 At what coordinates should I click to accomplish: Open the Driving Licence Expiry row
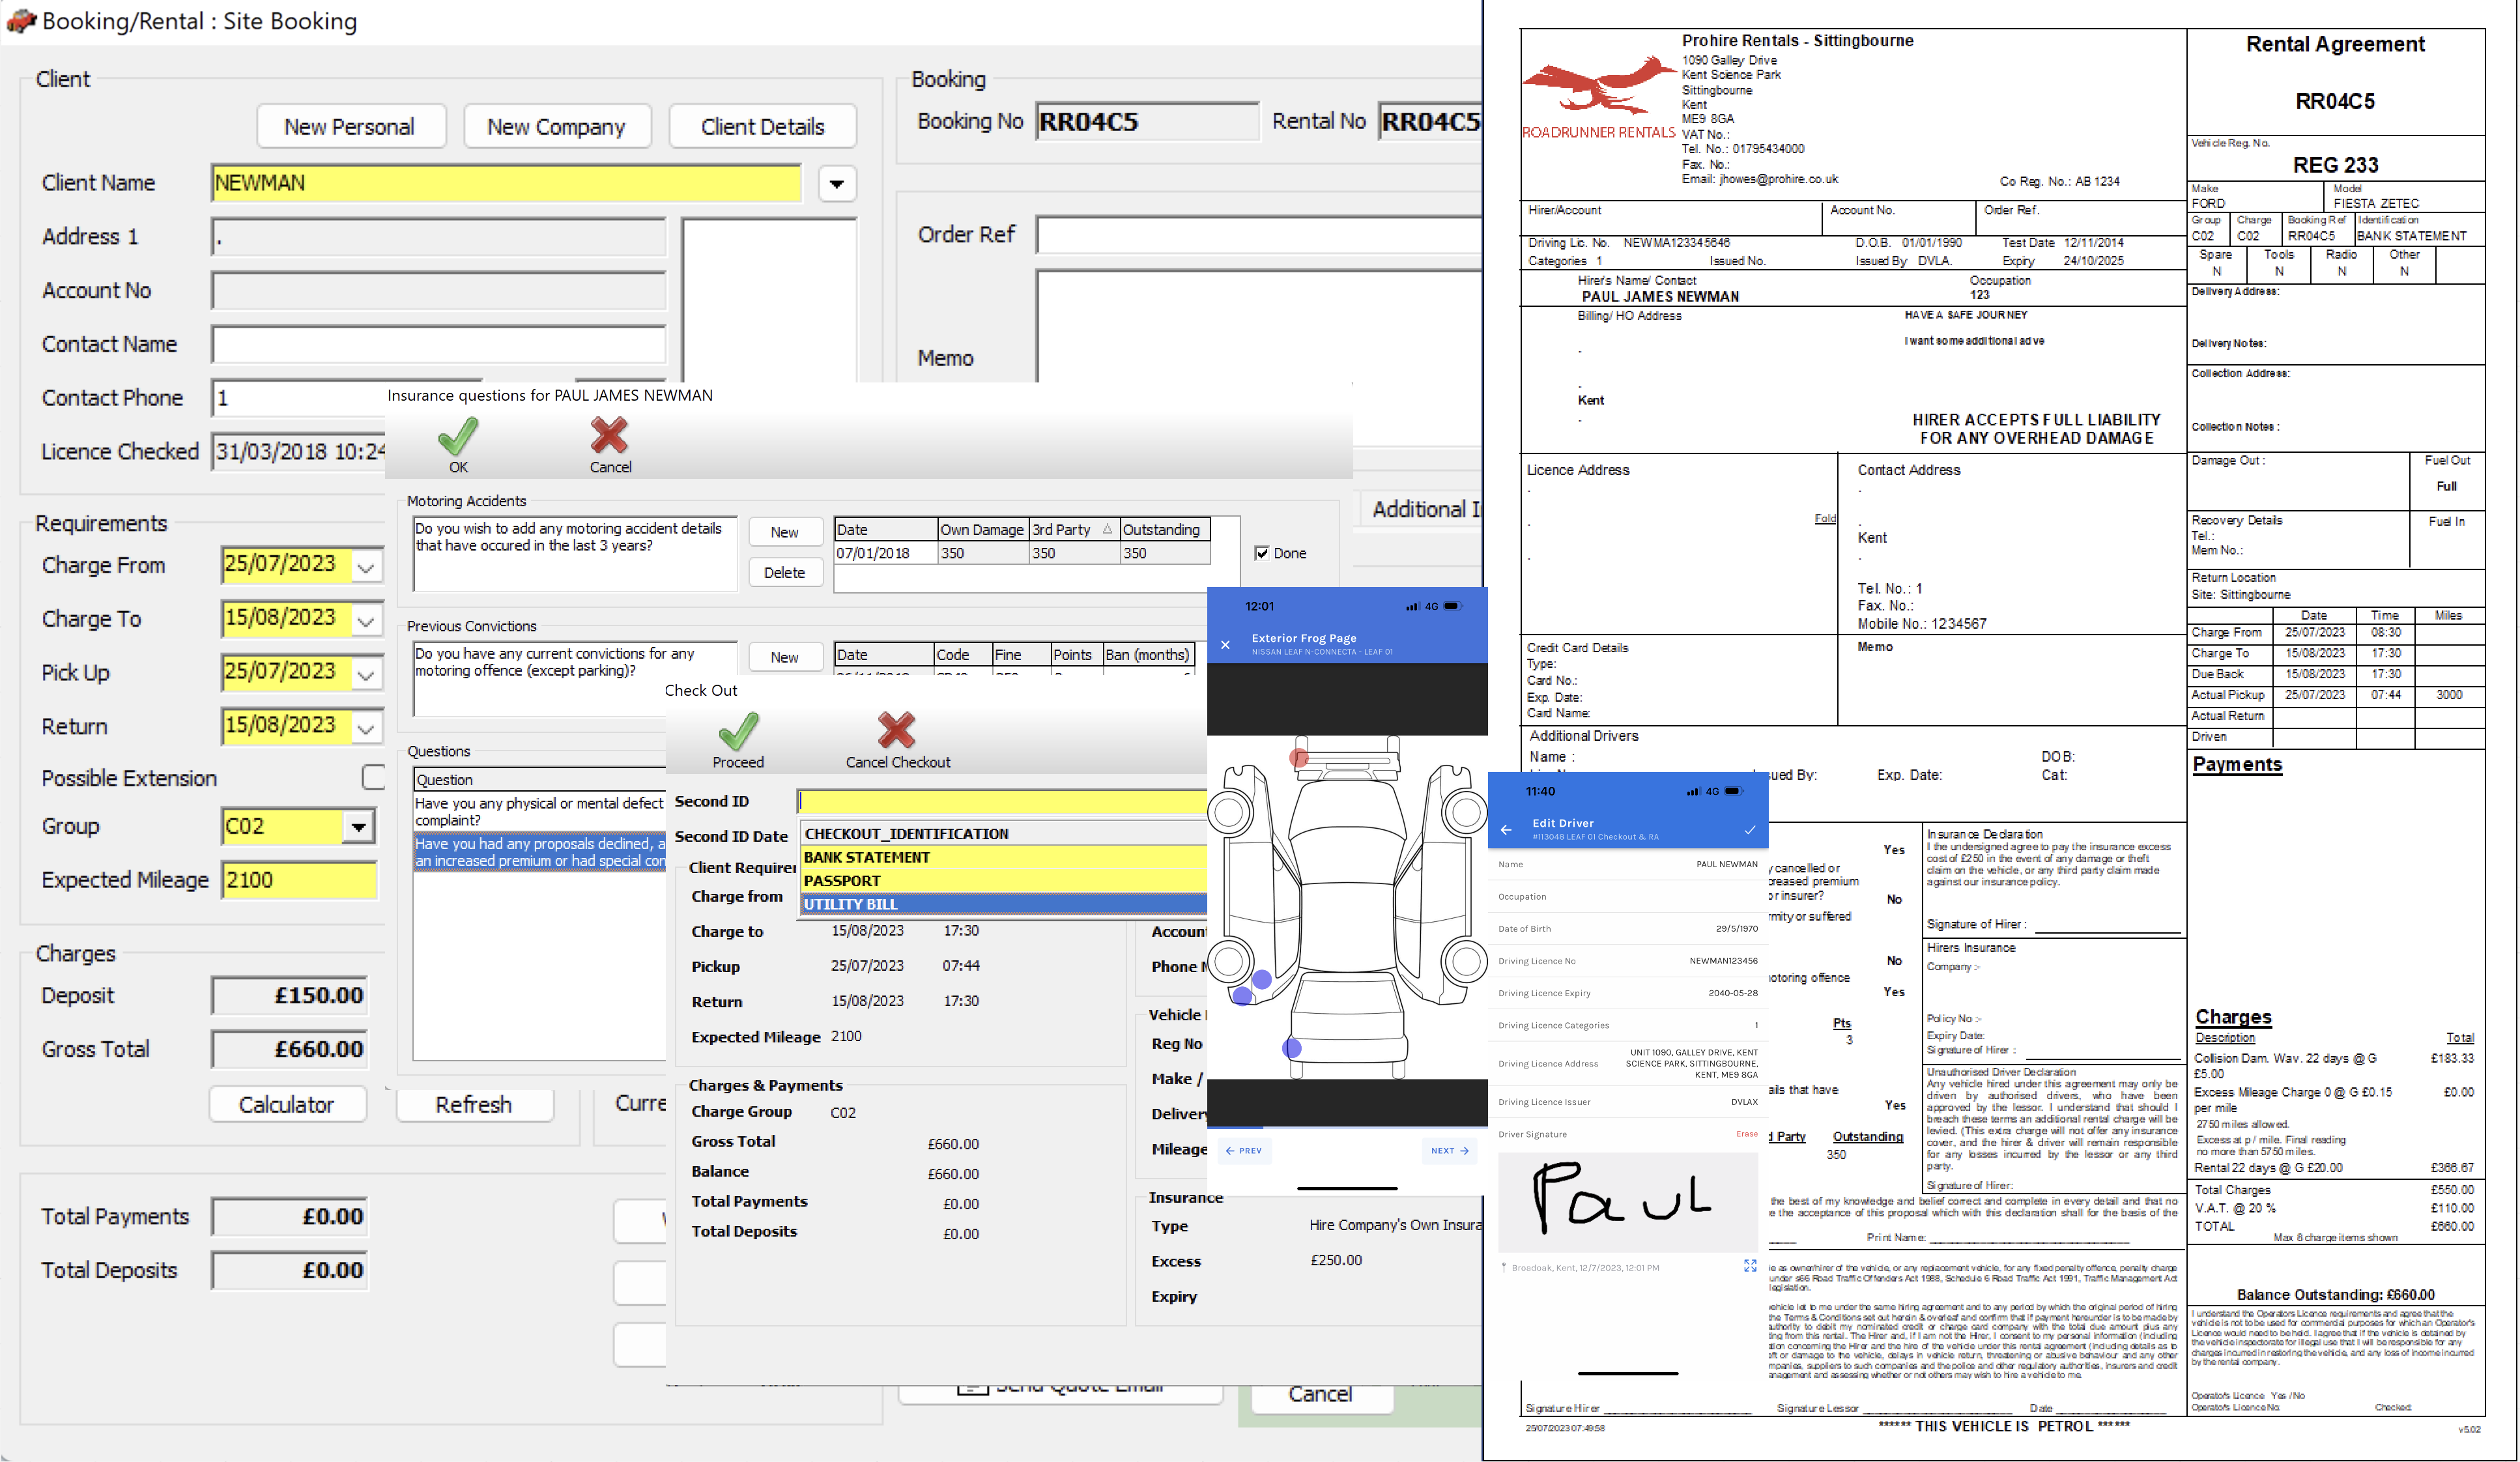1627,993
